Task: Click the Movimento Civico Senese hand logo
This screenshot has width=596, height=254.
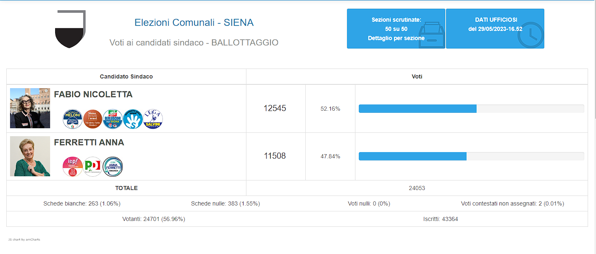Action: click(133, 119)
